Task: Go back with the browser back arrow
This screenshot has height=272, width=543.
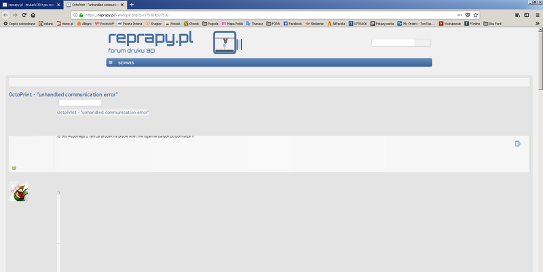Action: 5,15
